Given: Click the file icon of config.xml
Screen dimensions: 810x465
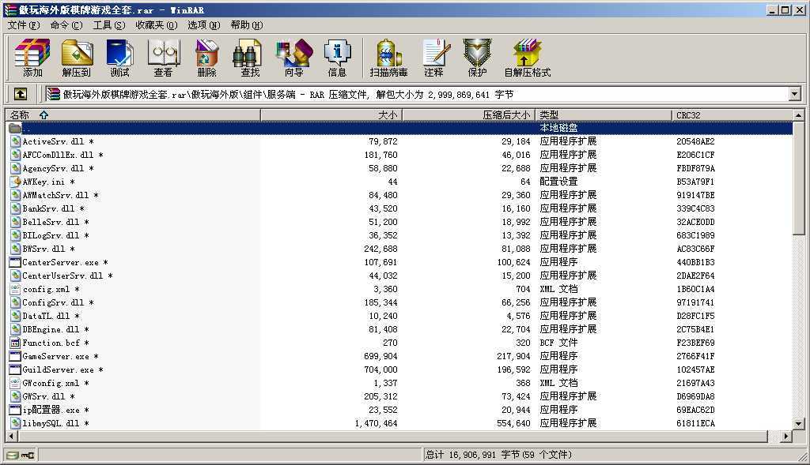Looking at the screenshot, I should (x=15, y=289).
